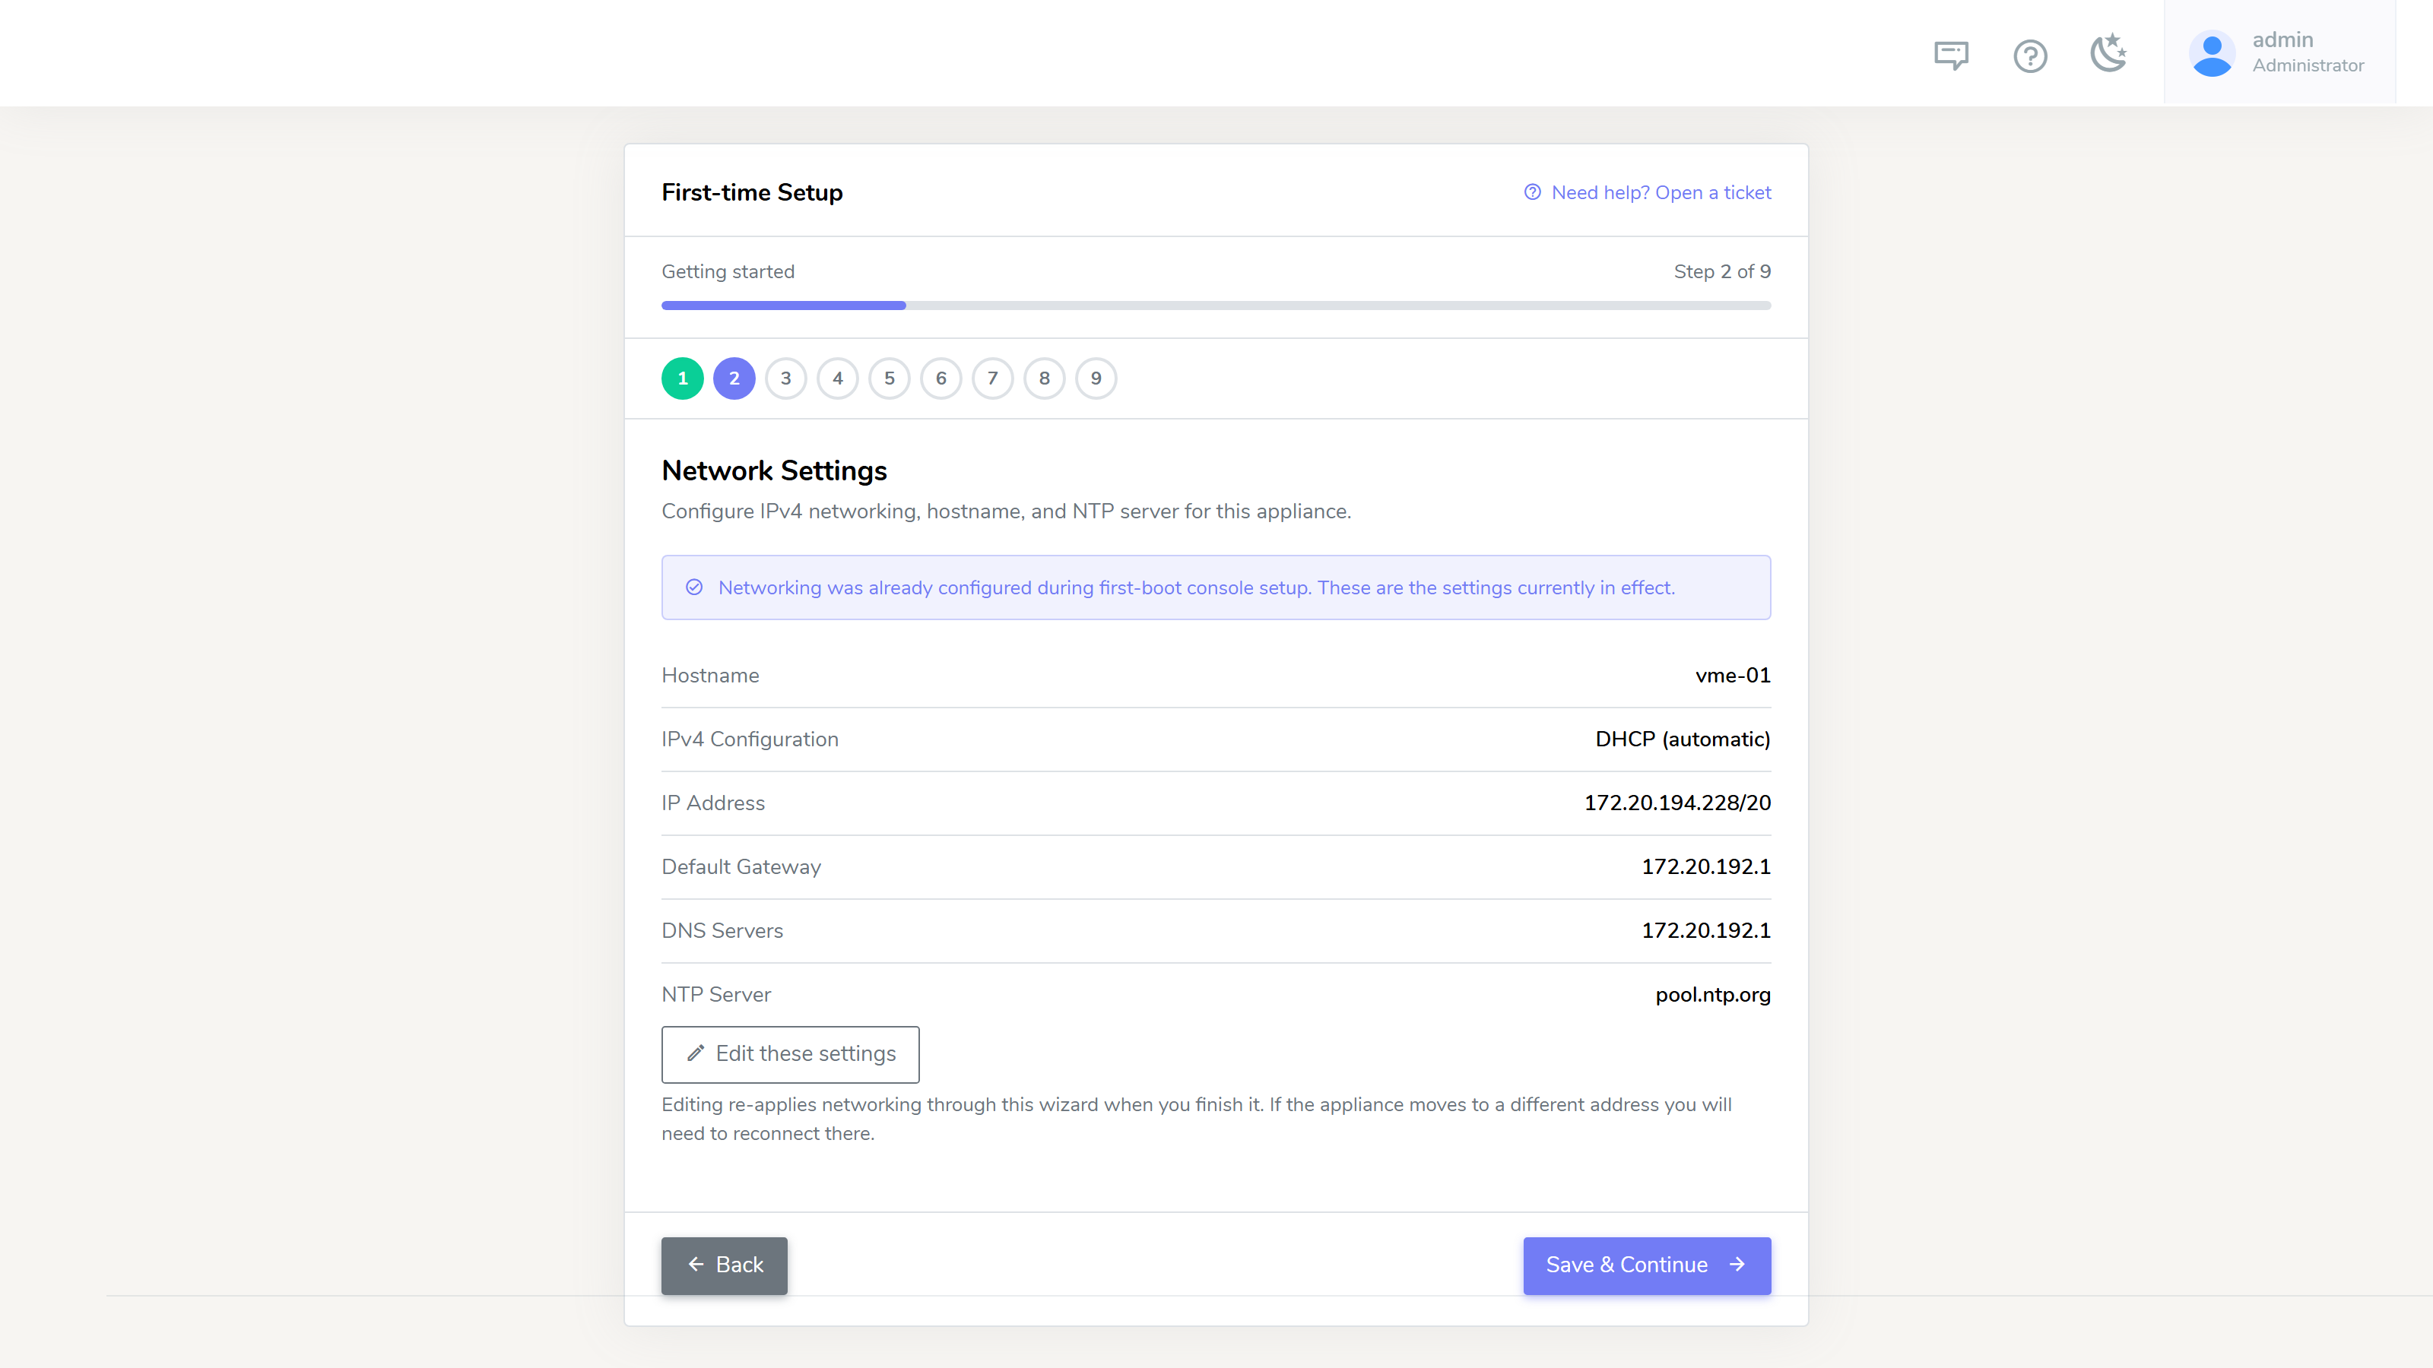Click the Default Gateway value 172.20.192.1
This screenshot has width=2433, height=1368.
coord(1705,866)
